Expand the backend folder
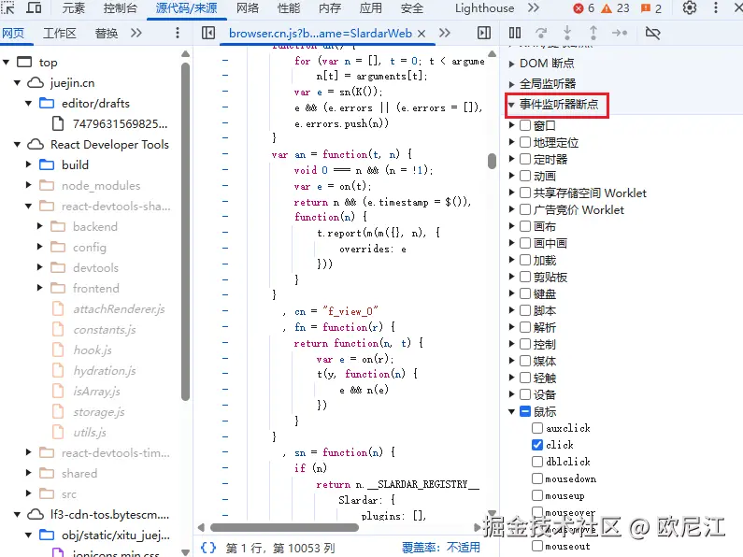 (x=40, y=226)
